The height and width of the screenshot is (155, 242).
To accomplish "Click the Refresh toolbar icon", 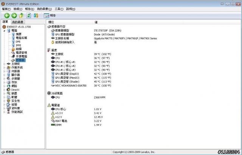I will click(29, 15).
